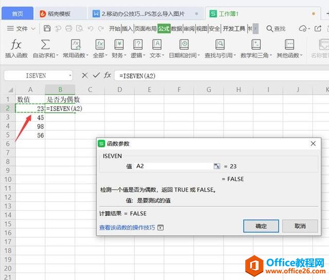
Task: Click the Print Preview icon
Action: point(80,28)
